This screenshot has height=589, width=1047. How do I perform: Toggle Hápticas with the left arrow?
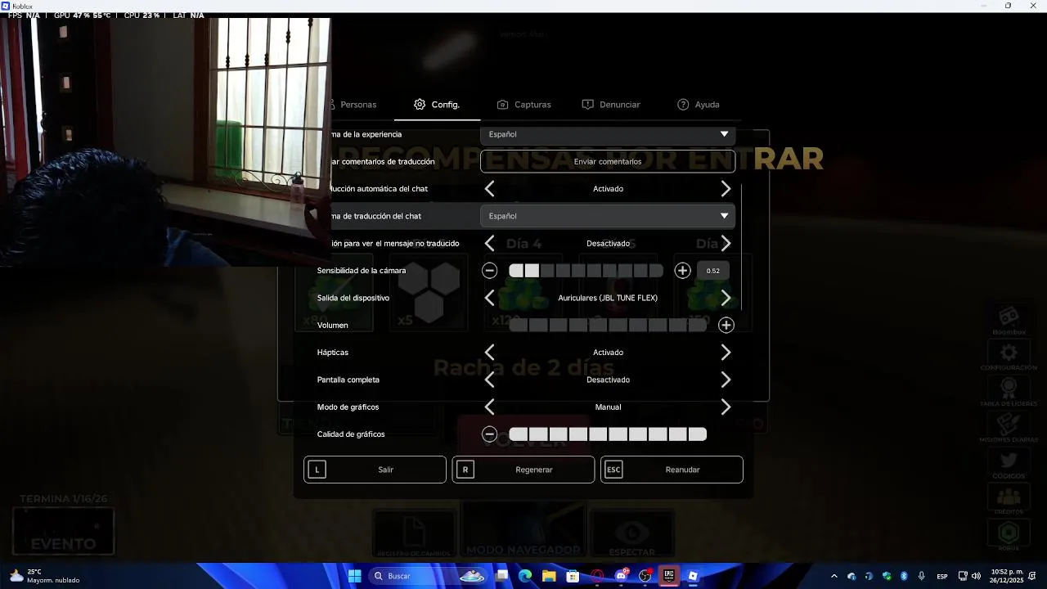tap(489, 353)
